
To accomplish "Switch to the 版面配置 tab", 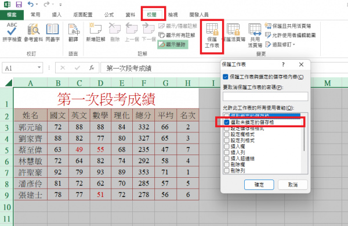I will coord(83,15).
